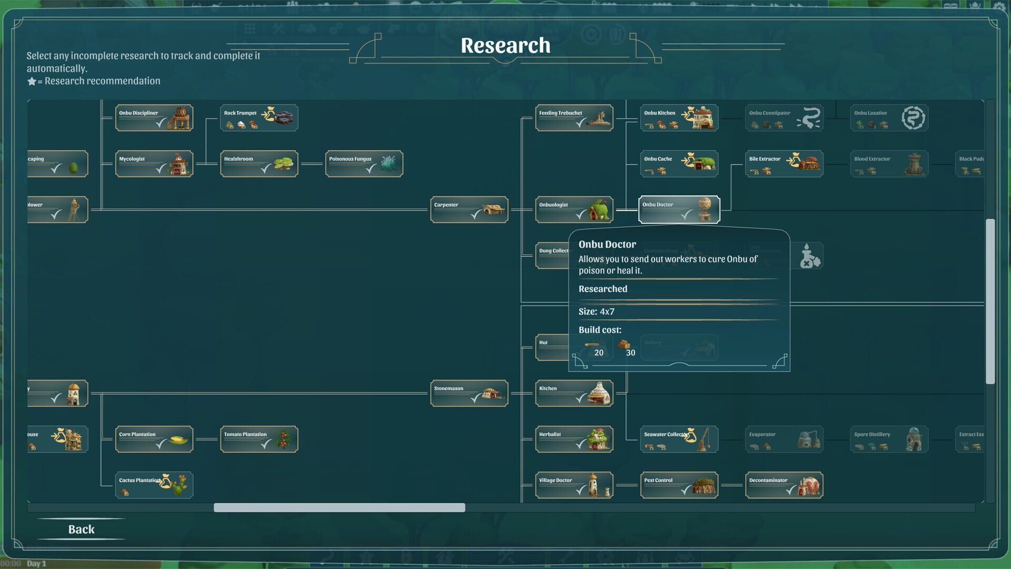The width and height of the screenshot is (1011, 569).
Task: Open the Onbu Kitchen research node
Action: (679, 117)
